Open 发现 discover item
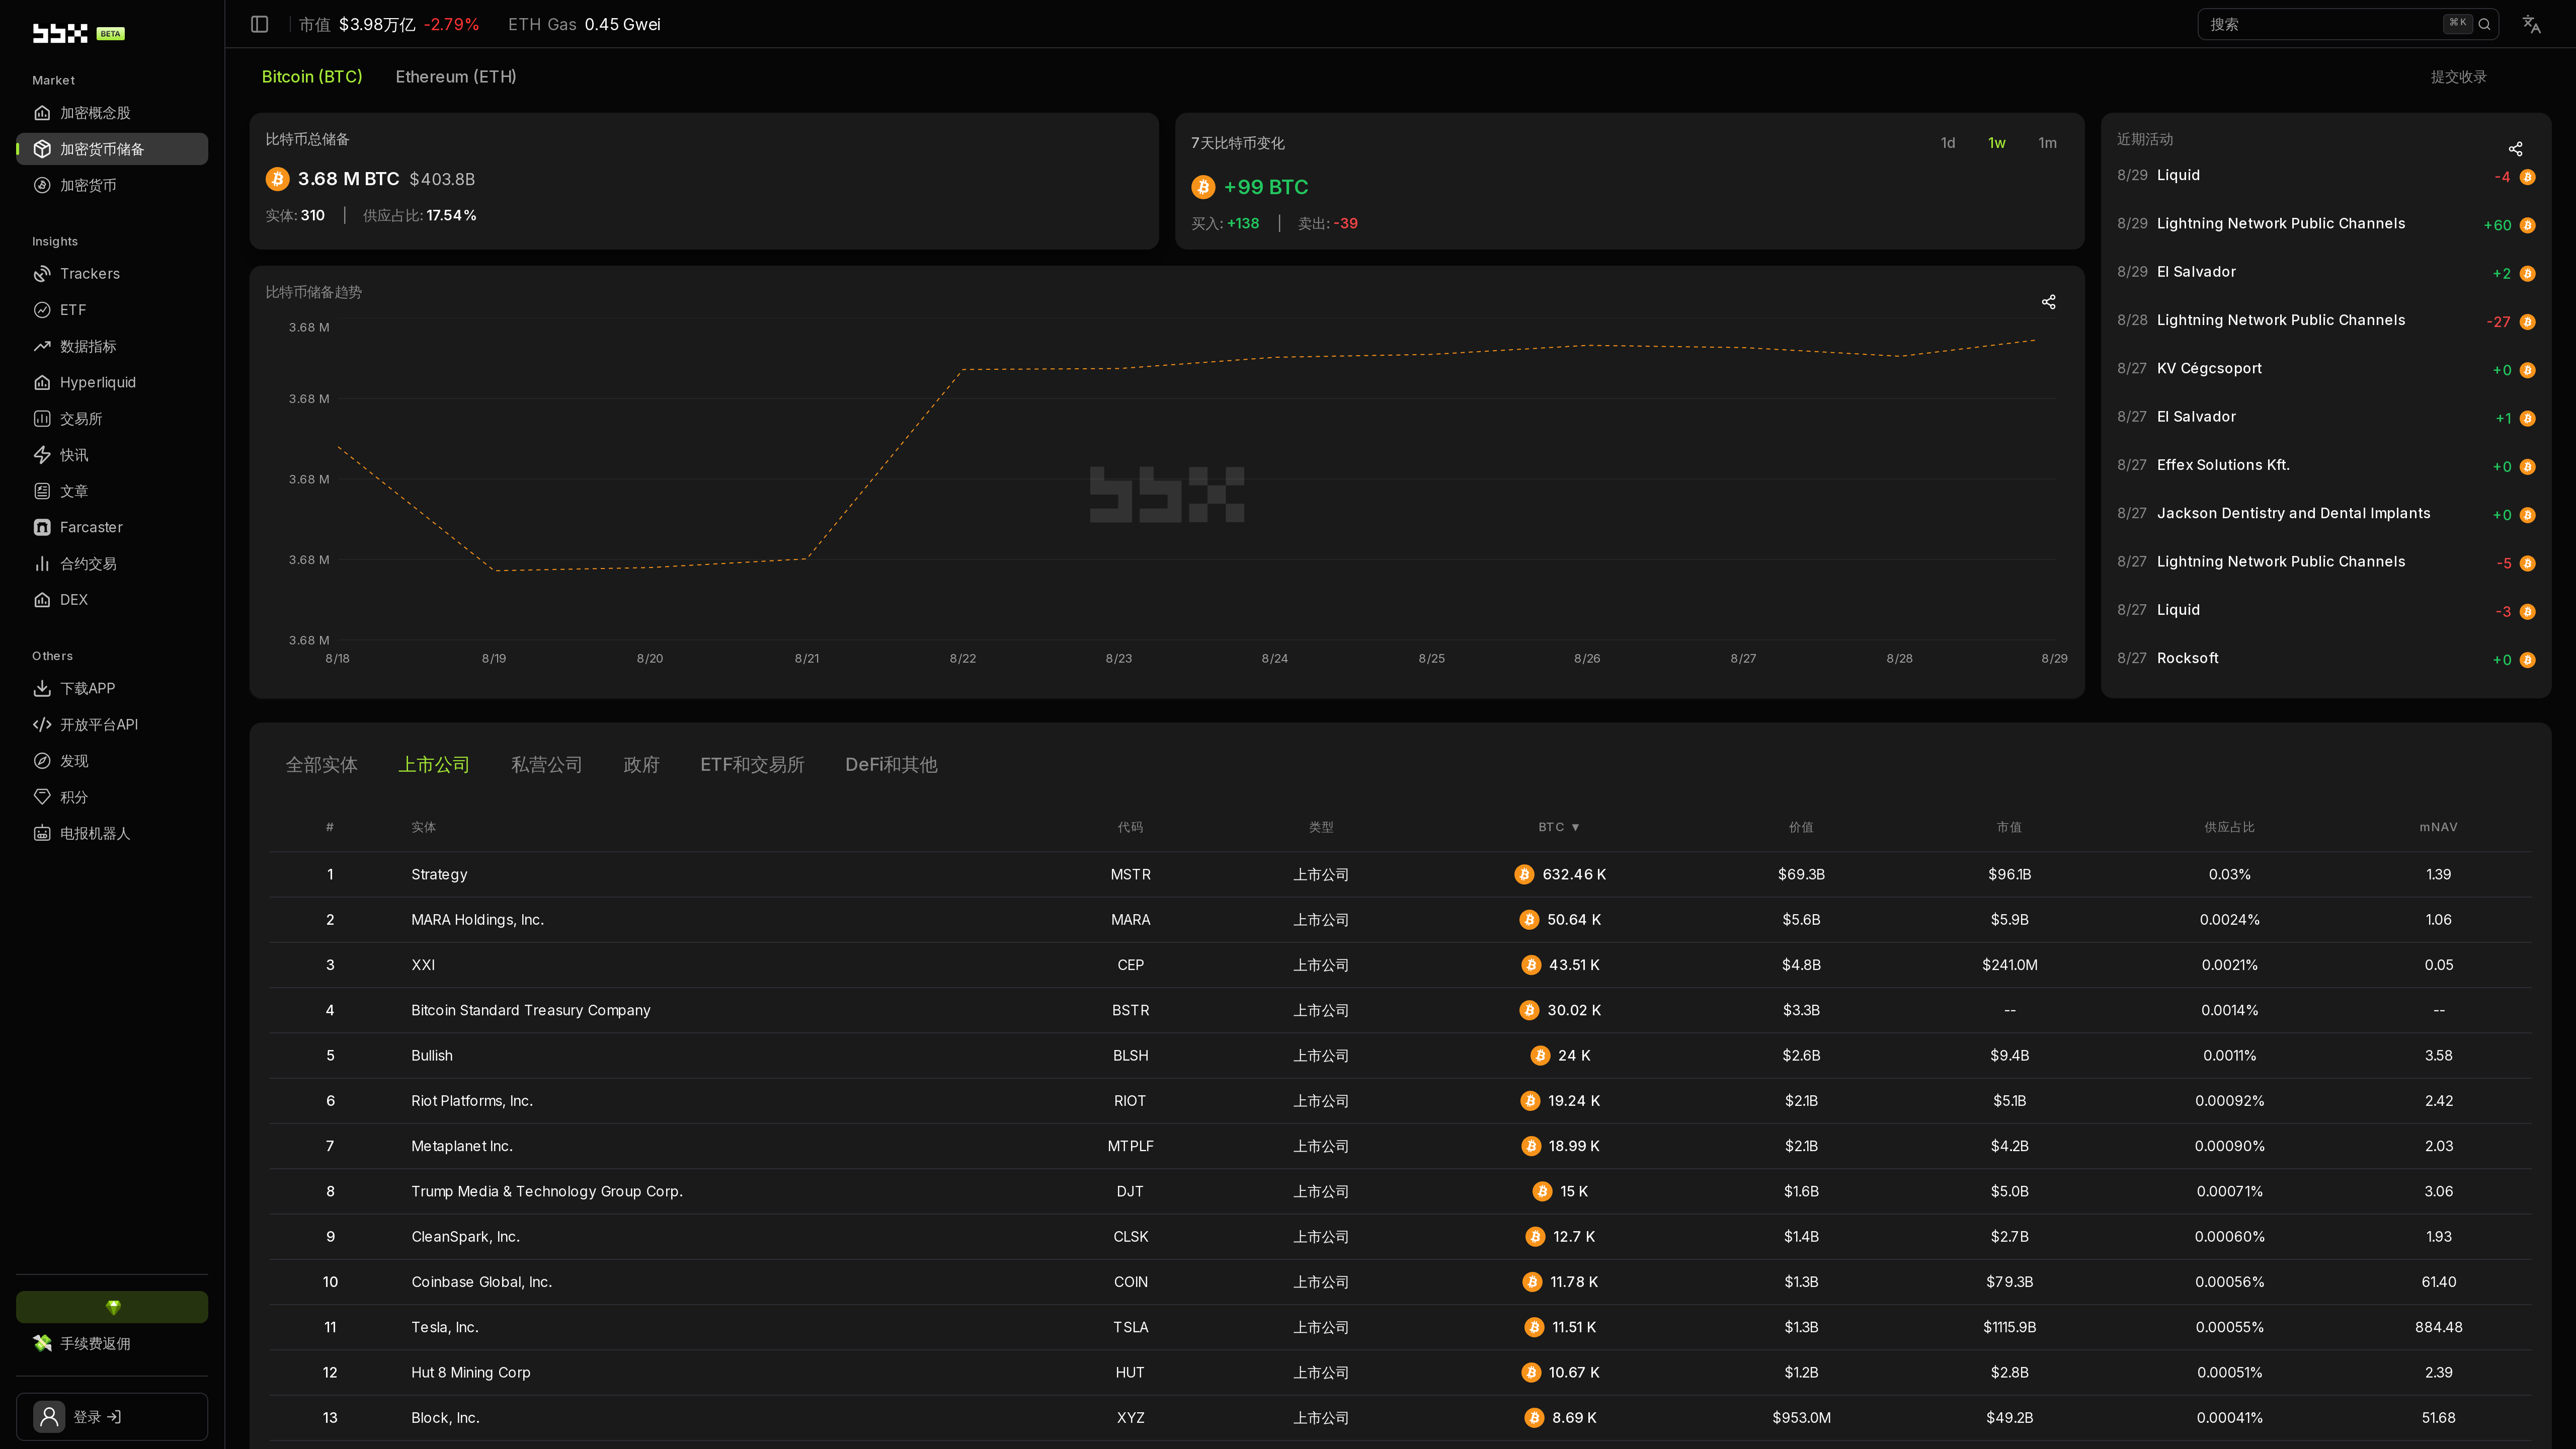Screen dimensions: 2576x1449 pos(112,761)
